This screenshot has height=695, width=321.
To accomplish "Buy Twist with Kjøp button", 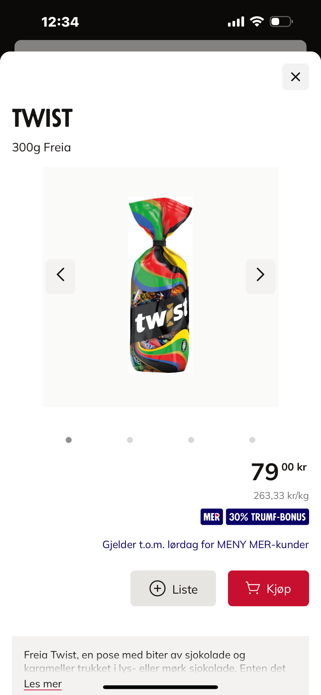I will click(268, 588).
